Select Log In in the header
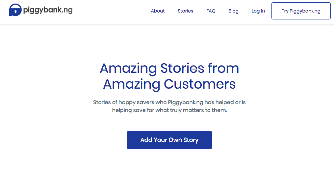 258,11
